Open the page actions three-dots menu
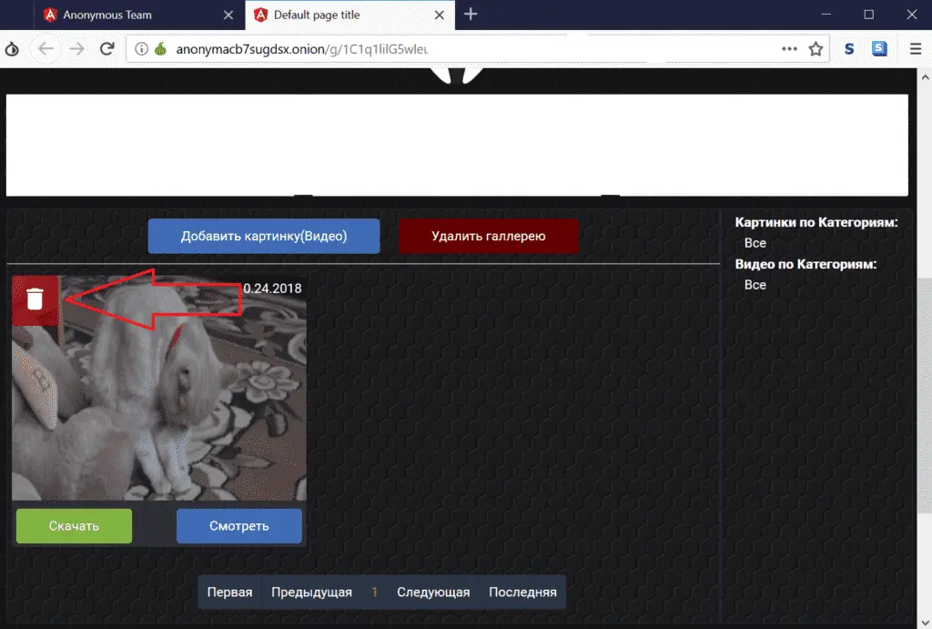The width and height of the screenshot is (932, 629). [789, 49]
